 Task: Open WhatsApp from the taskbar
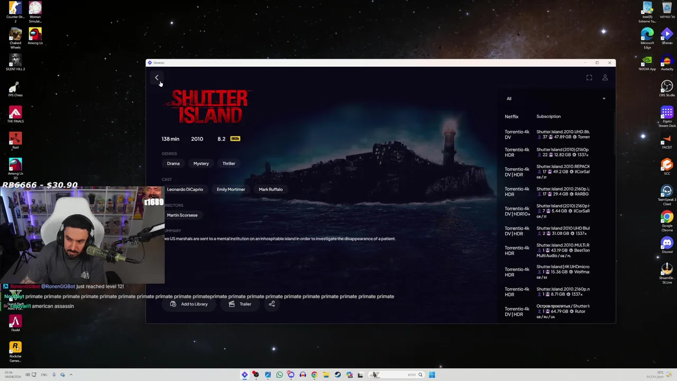coord(279,375)
